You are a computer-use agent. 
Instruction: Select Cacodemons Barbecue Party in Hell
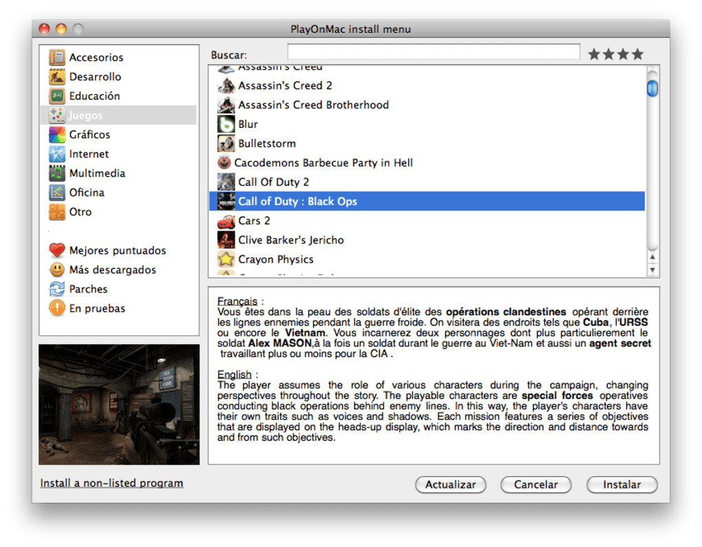point(427,162)
